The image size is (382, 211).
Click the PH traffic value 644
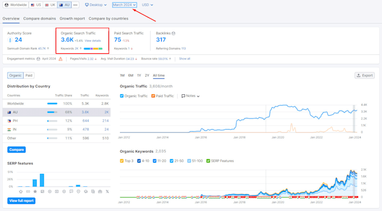[x=85, y=121]
